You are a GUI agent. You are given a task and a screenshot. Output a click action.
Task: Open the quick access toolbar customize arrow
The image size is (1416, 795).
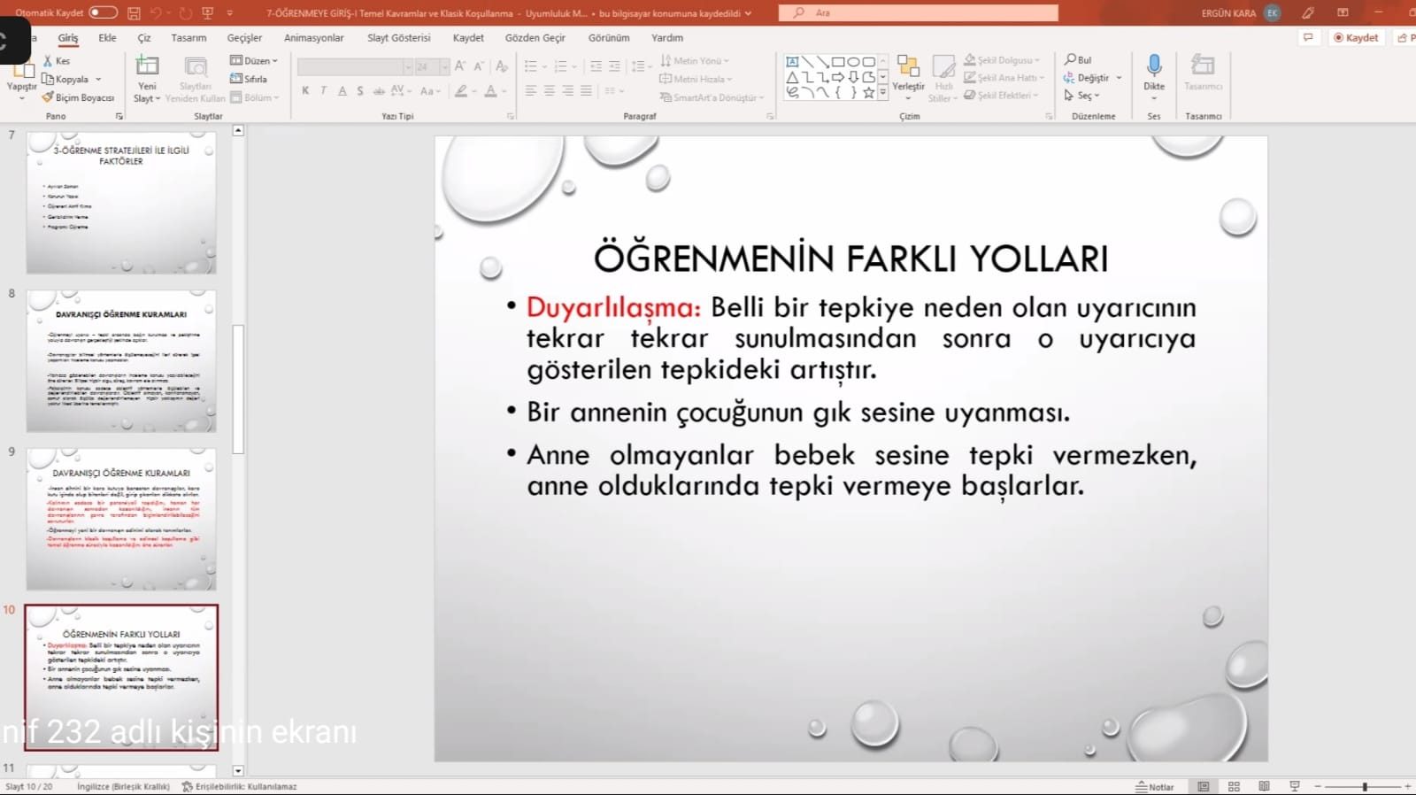tap(230, 13)
